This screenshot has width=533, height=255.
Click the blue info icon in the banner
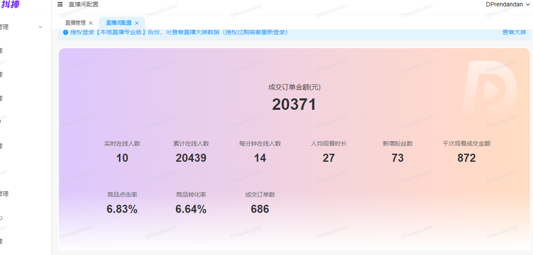(65, 32)
